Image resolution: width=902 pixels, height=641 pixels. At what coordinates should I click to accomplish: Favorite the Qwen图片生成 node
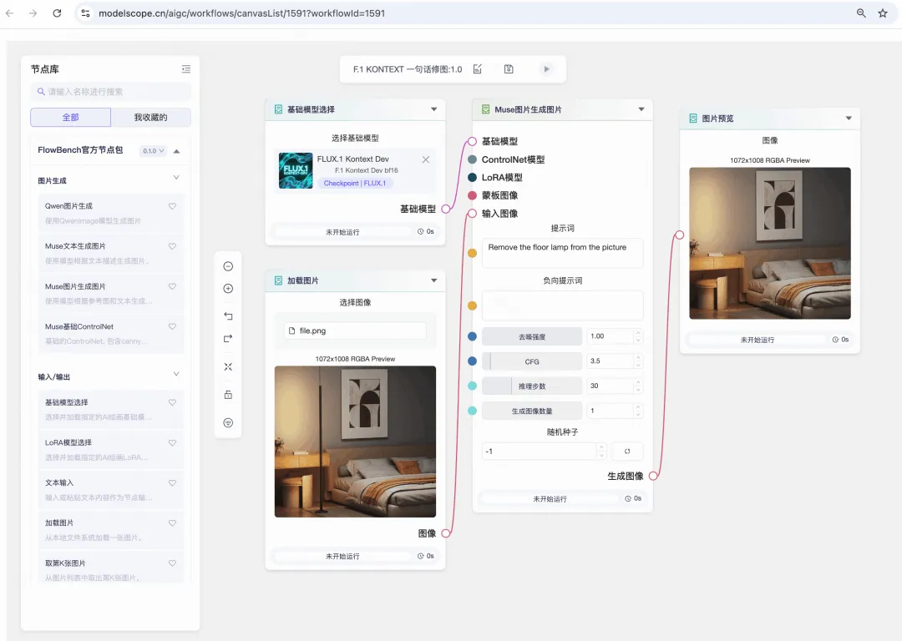(172, 206)
